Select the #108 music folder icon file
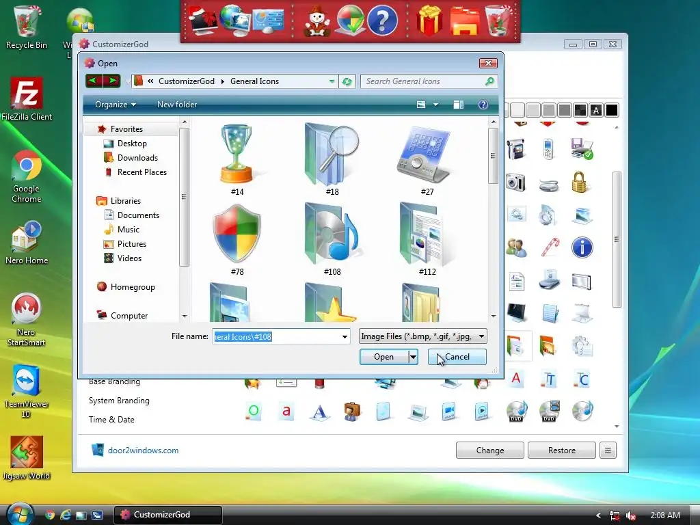The image size is (700, 525). coord(332,240)
